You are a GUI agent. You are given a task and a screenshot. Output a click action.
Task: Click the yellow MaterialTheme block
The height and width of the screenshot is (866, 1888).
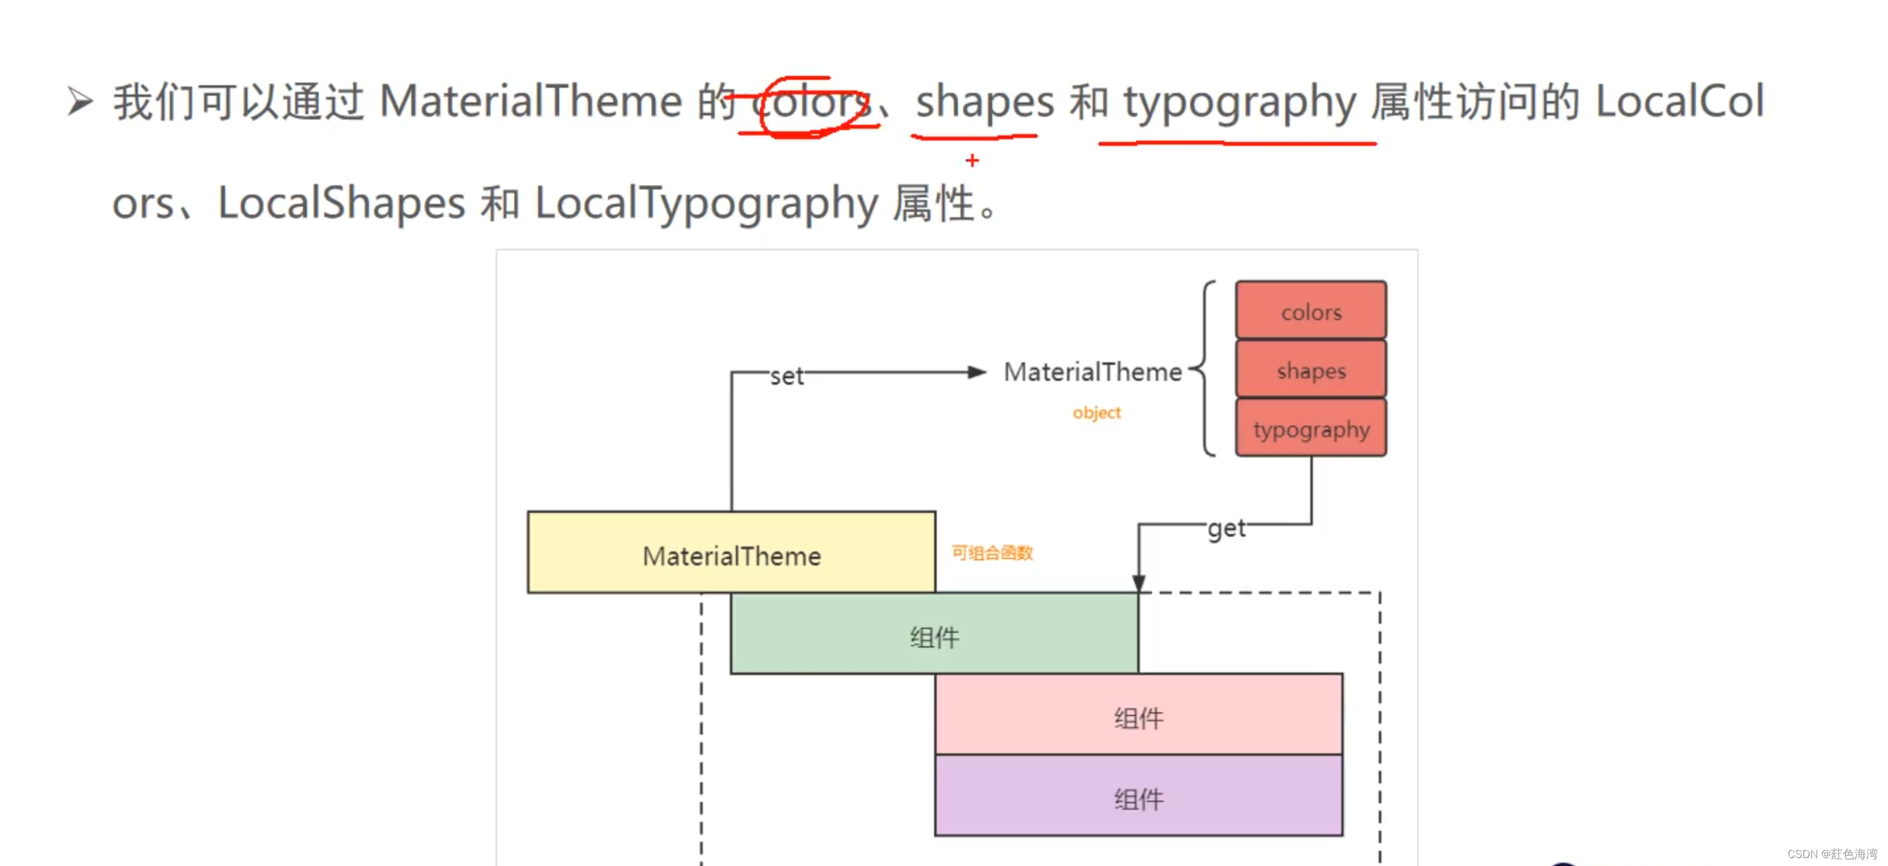[731, 555]
